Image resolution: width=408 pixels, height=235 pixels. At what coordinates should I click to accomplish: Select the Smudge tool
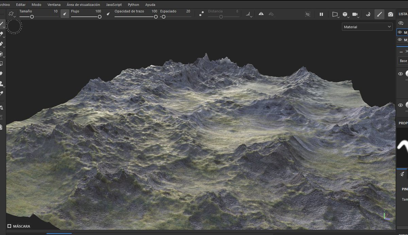(1, 73)
